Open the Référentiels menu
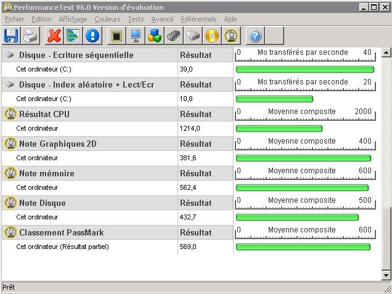This screenshot has width=392, height=294. point(198,19)
